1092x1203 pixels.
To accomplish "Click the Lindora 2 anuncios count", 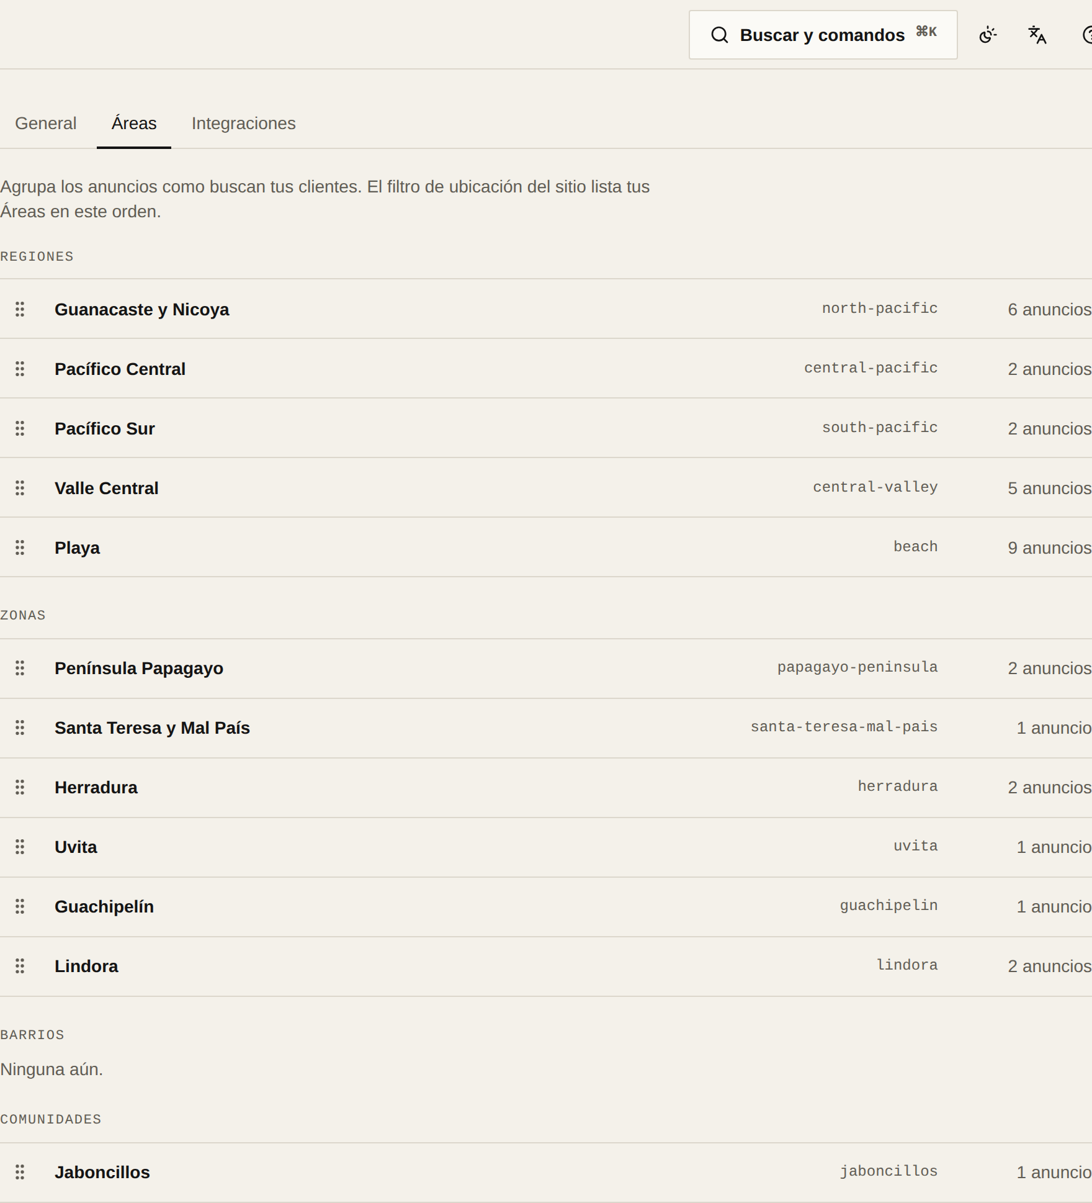I will click(1049, 966).
